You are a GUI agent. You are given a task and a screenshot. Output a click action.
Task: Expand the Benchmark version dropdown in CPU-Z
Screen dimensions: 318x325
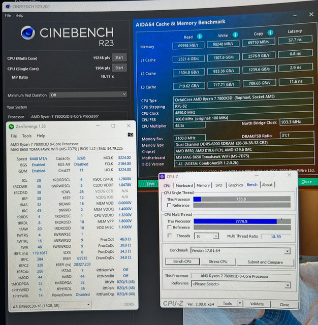[x=287, y=251]
